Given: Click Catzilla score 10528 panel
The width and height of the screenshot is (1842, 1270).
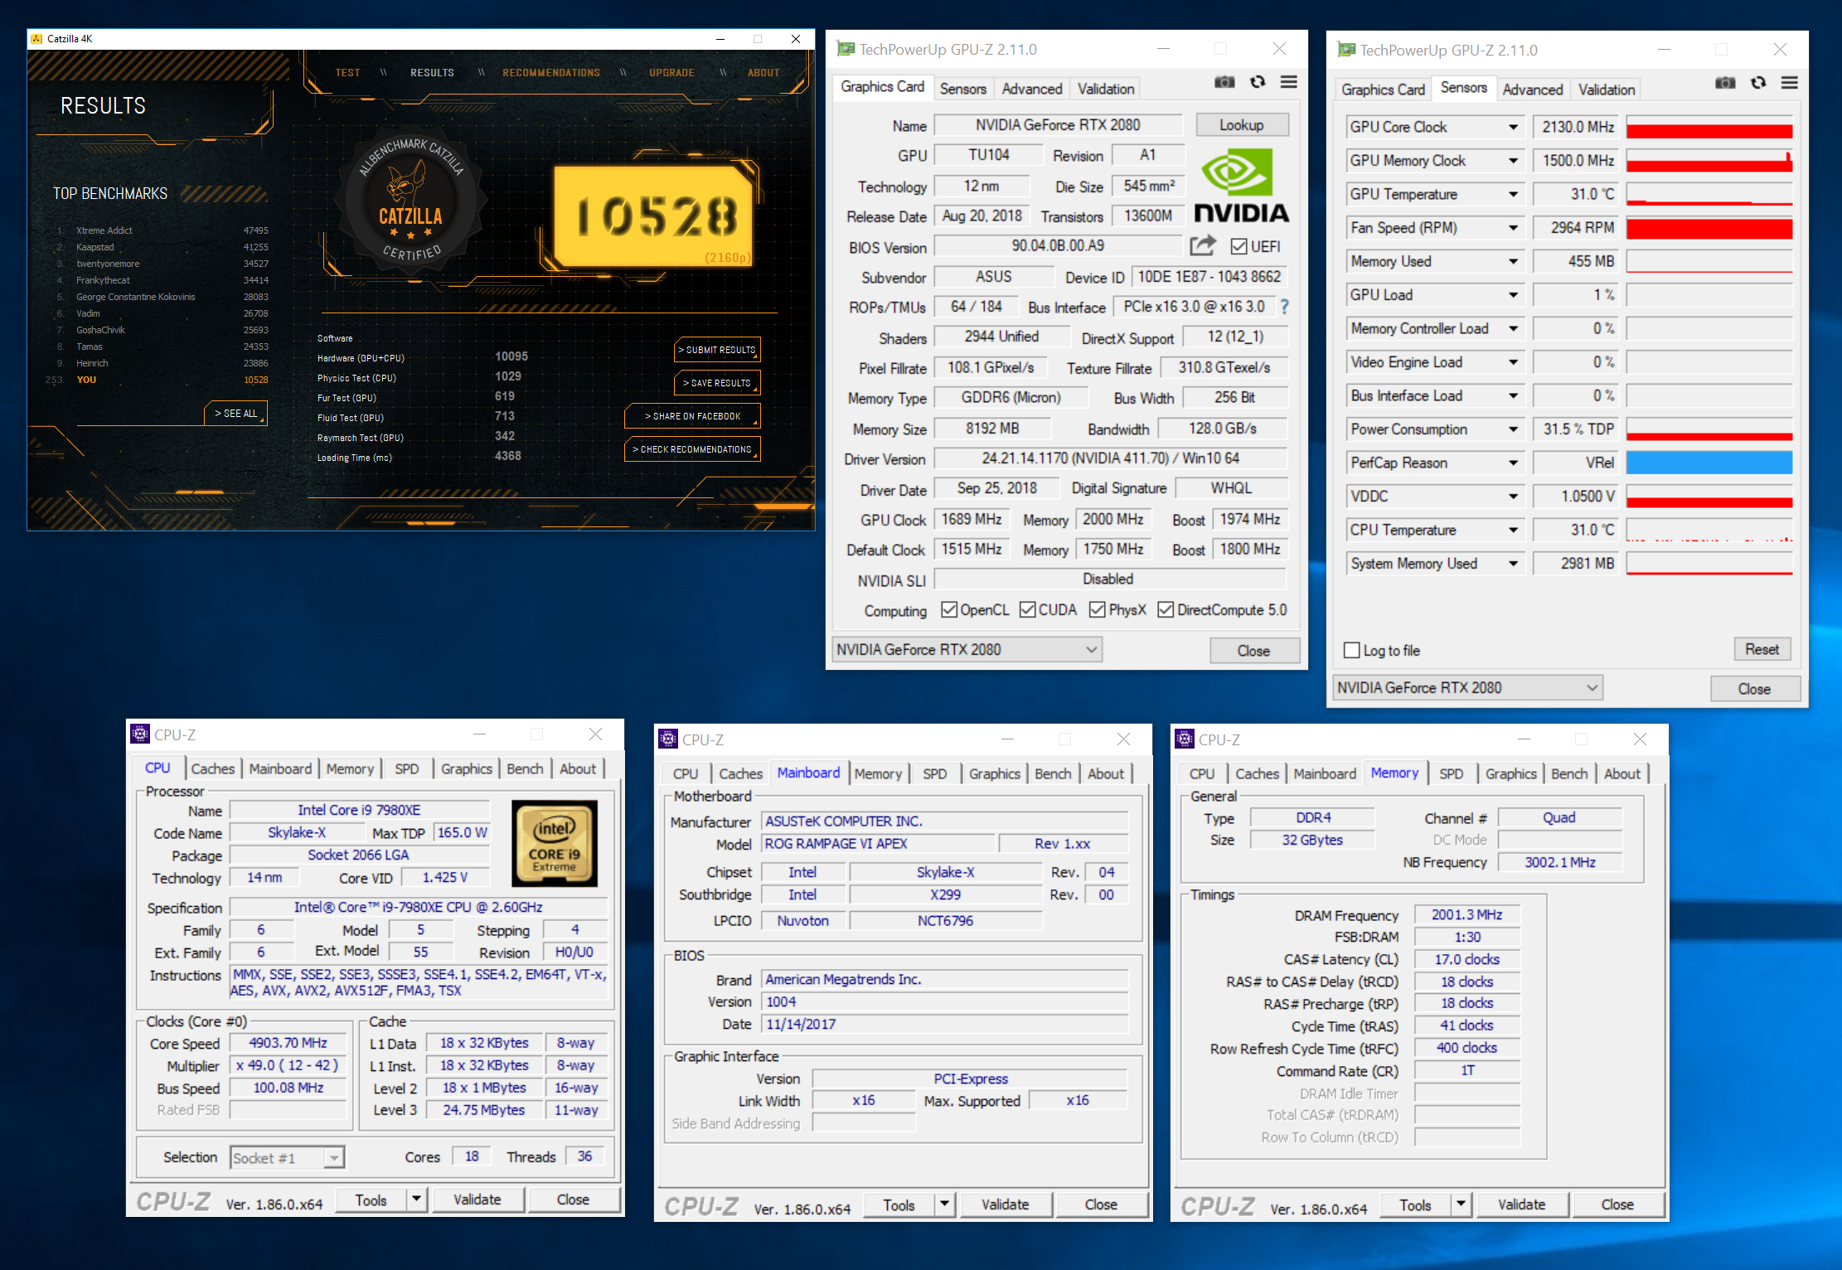Looking at the screenshot, I should point(653,216).
